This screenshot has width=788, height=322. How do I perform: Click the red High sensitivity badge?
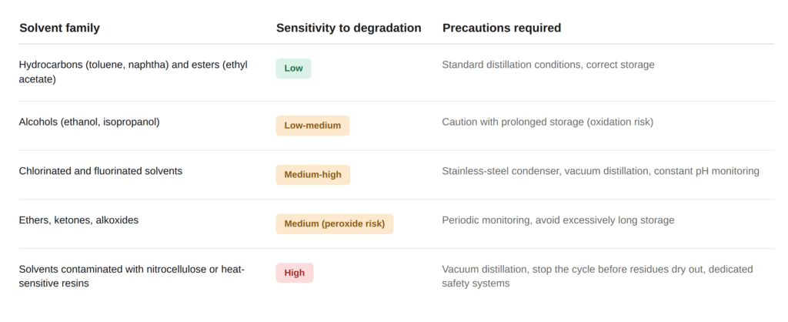point(295,273)
